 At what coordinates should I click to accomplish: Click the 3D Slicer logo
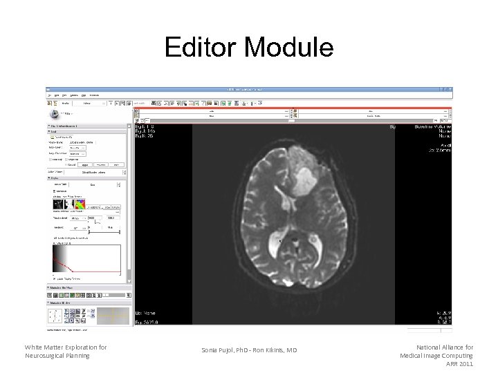coord(55,114)
